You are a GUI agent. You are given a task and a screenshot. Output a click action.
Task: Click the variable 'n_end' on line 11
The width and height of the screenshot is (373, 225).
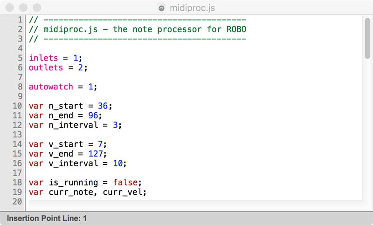coord(61,116)
